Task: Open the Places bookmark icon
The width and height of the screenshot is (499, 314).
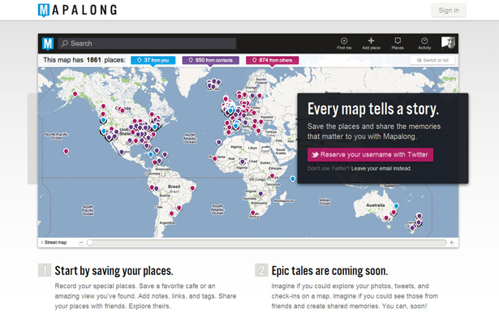Action: [398, 41]
